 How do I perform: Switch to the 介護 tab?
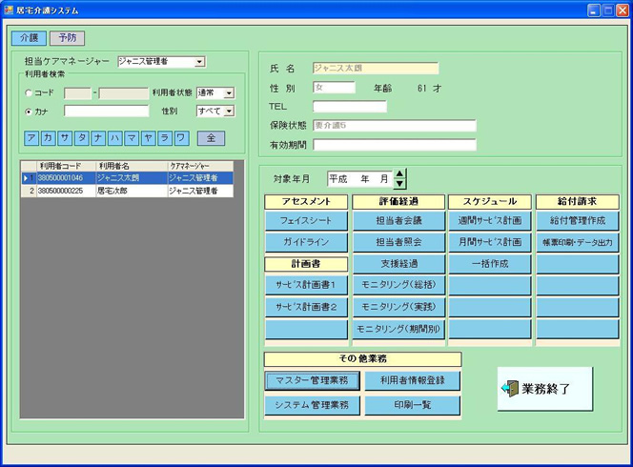pyautogui.click(x=28, y=38)
